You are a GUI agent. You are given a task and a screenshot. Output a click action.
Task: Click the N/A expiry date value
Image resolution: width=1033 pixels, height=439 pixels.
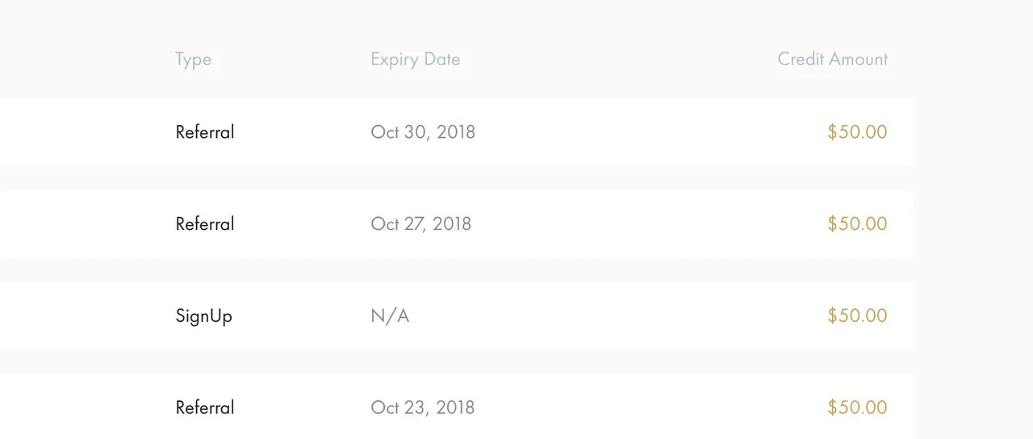coord(390,316)
